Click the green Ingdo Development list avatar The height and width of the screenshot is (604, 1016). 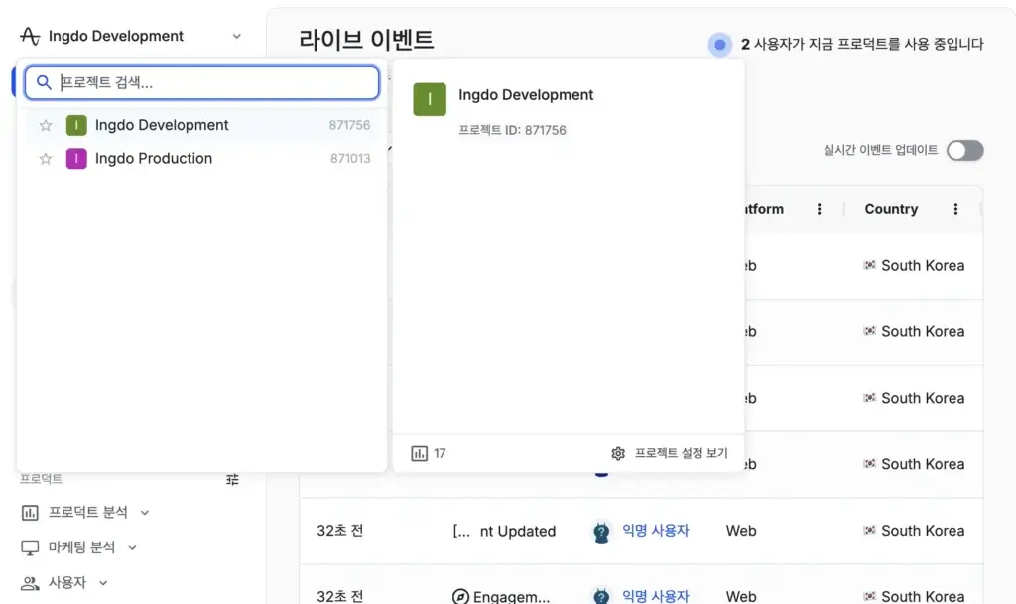tap(76, 125)
